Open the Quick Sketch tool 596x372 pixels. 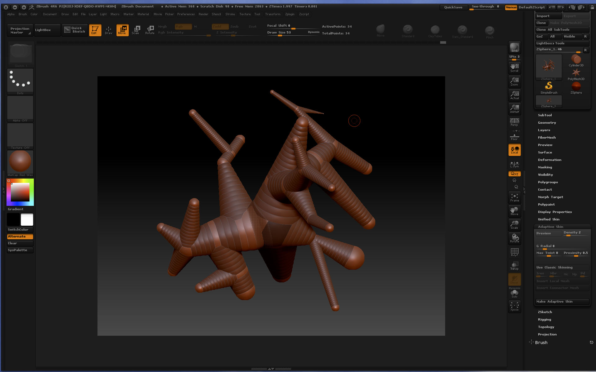74,30
